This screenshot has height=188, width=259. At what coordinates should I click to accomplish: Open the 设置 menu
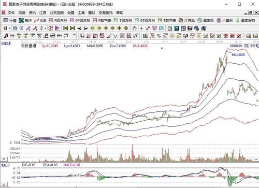71,12
